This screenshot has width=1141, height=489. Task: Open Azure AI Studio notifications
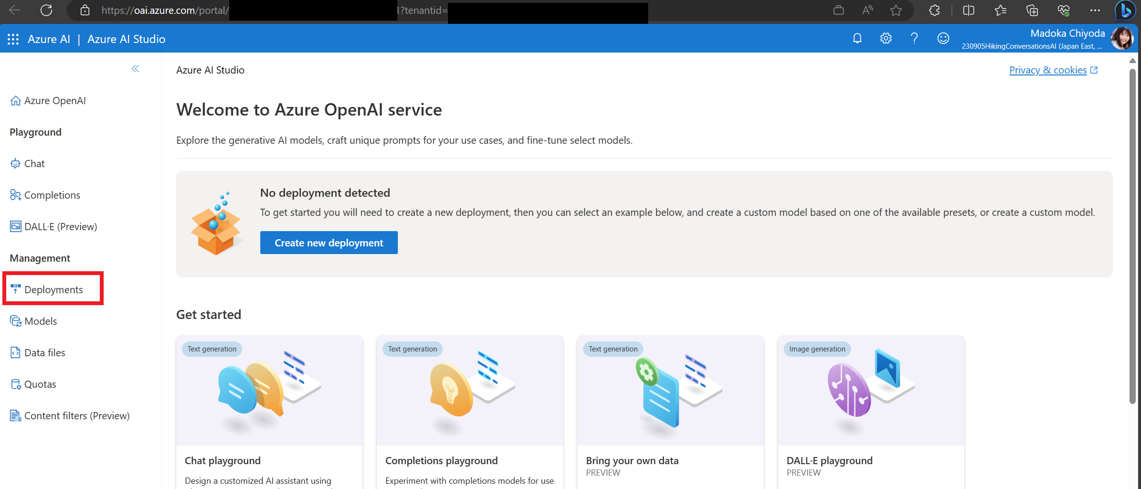857,38
